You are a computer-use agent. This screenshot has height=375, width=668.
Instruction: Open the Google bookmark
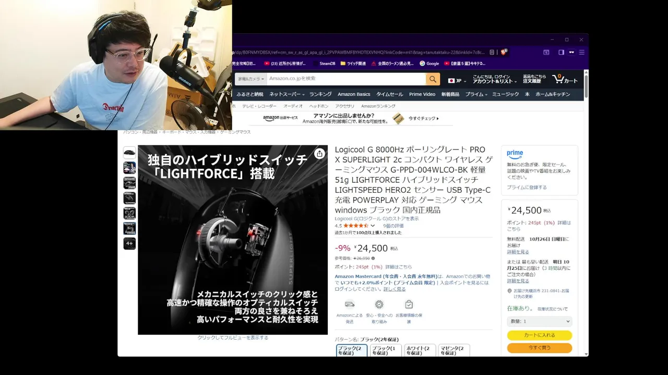click(430, 64)
